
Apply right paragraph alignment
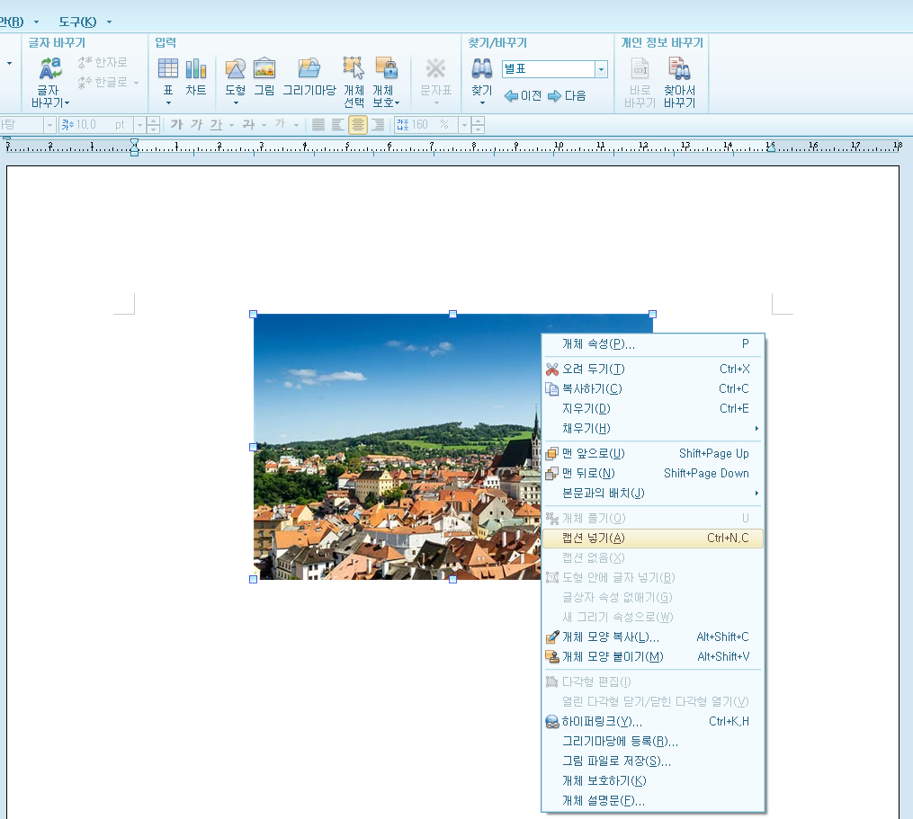(378, 125)
